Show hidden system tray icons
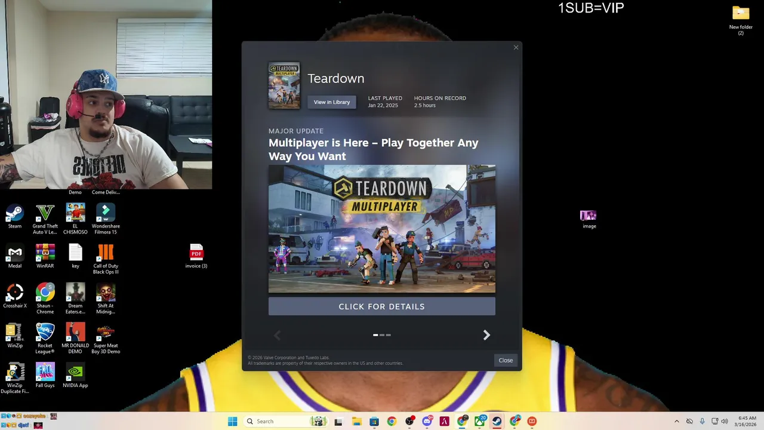Screen dimensions: 764x430 coord(677,422)
